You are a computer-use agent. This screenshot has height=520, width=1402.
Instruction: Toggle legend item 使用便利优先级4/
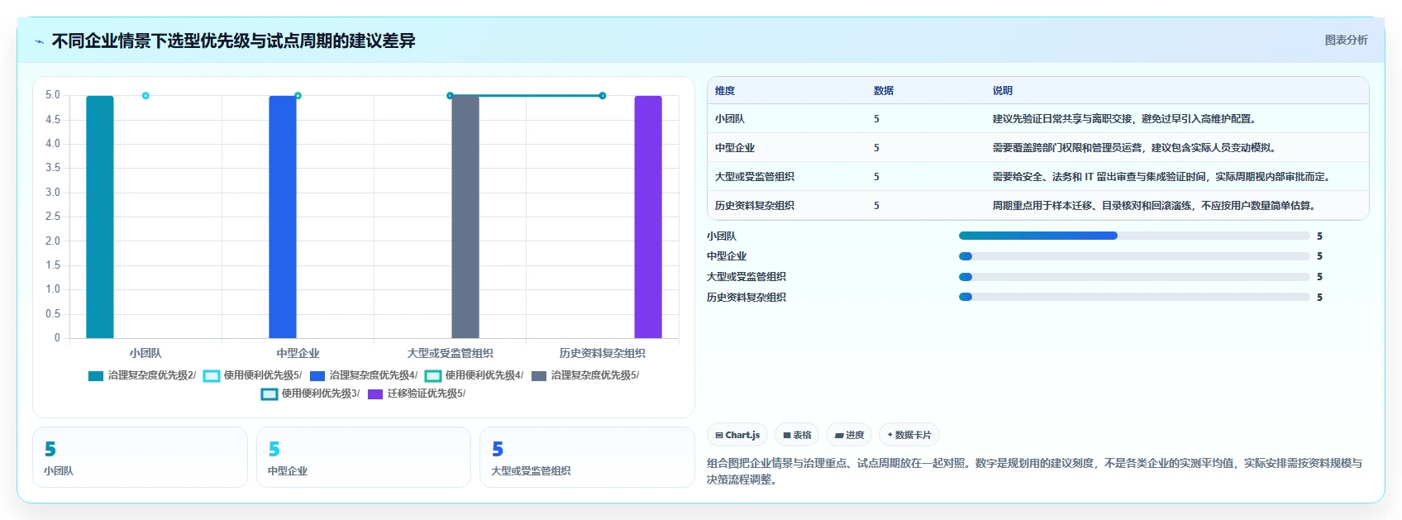tap(474, 375)
